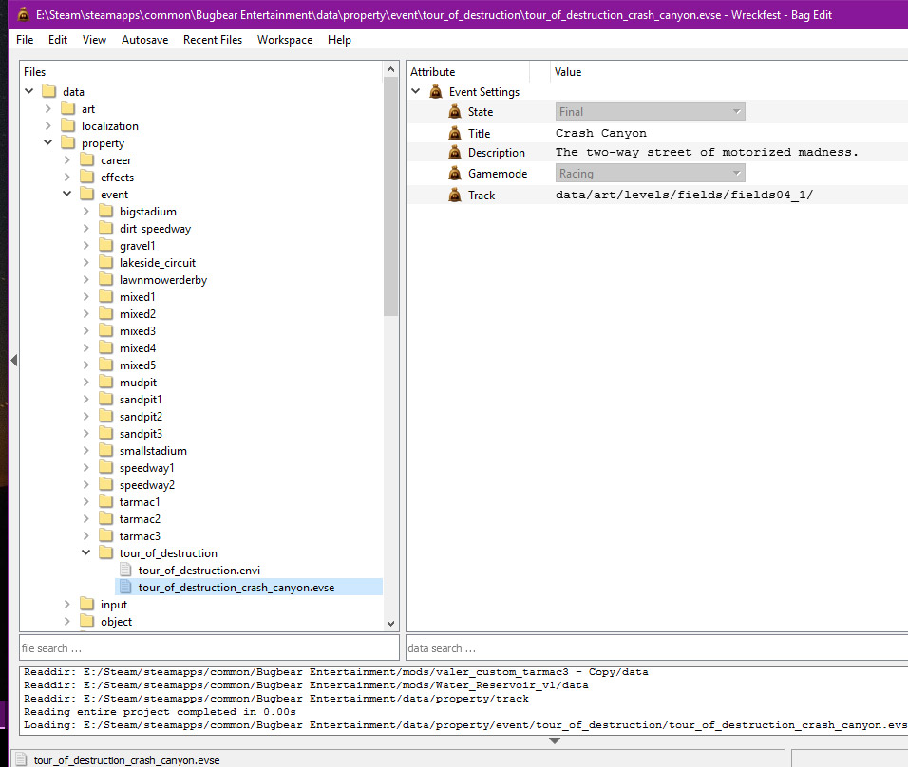Click the Title value Crash Canyon
This screenshot has width=908, height=767.
click(600, 133)
